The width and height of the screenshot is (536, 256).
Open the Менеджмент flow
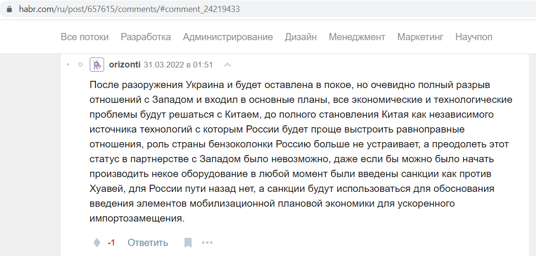point(357,37)
